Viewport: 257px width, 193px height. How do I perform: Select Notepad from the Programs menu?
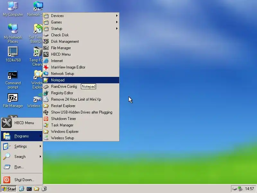81,80
